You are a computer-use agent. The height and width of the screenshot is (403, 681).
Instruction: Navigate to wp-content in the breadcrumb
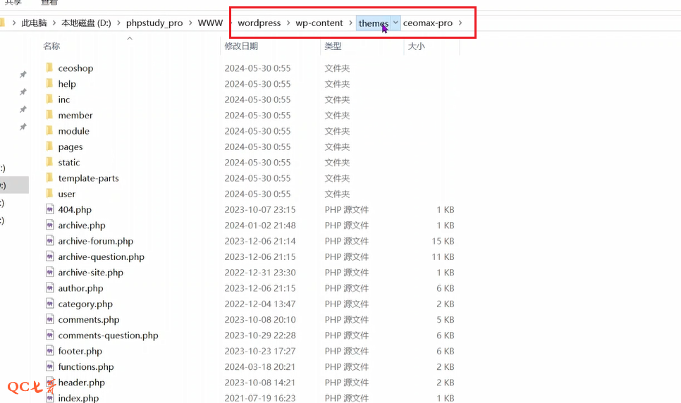point(319,23)
